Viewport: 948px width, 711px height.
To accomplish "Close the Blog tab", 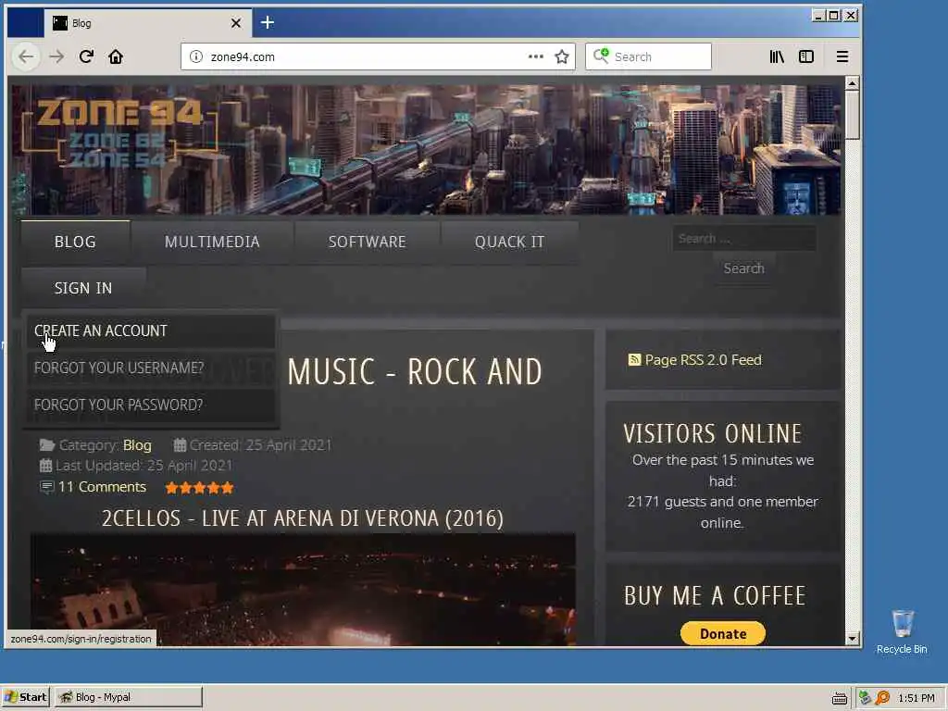I will click(236, 23).
